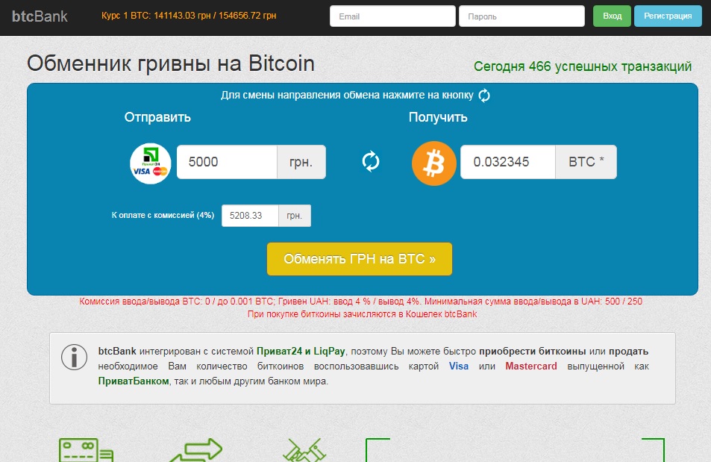Click the Обменник гривны на Bitcoin heading
This screenshot has height=462, width=711.
(171, 63)
